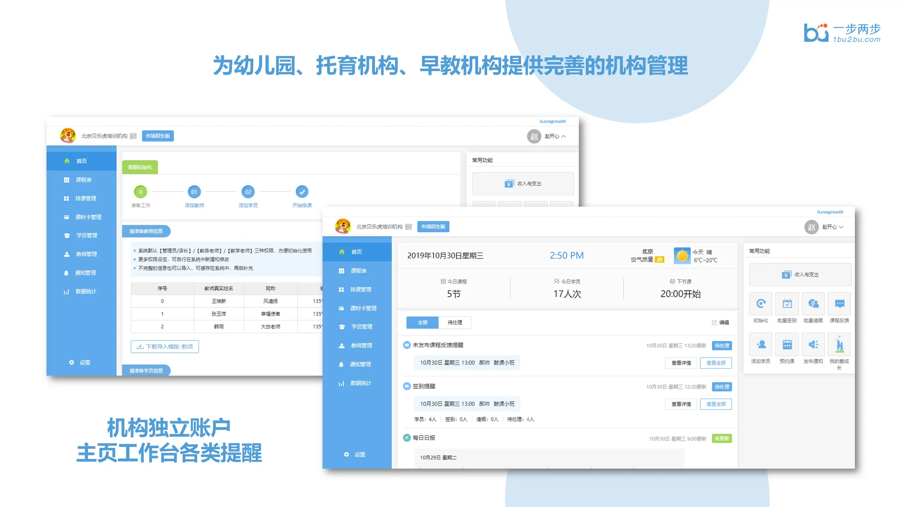This screenshot has width=901, height=507.
Task: Open 收入与支出 in front 常用功能 panel
Action: click(800, 275)
